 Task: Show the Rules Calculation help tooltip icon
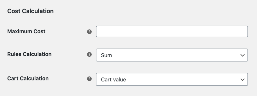(x=89, y=54)
